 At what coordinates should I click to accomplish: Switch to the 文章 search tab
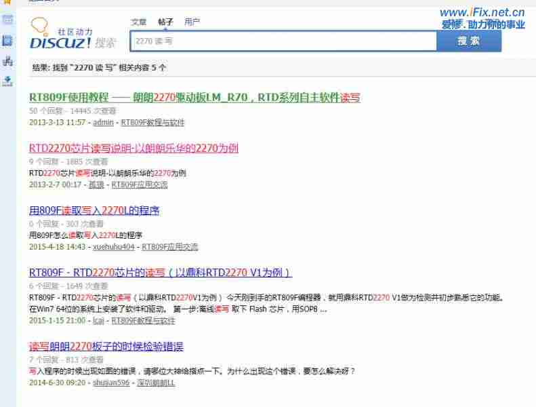click(138, 22)
